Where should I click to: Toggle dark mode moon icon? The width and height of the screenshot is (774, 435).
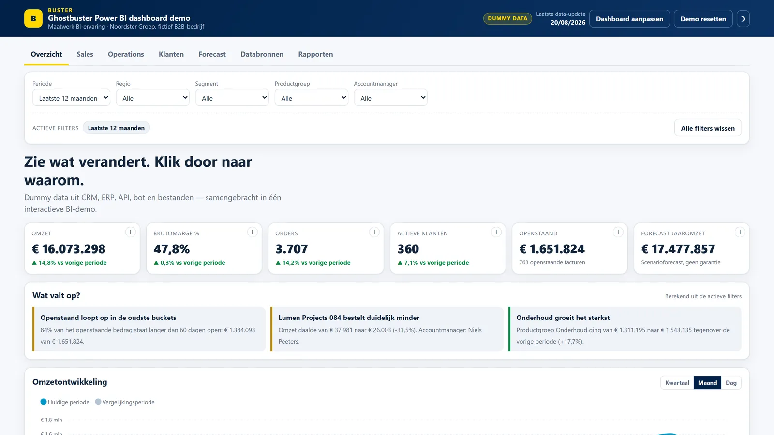tap(743, 19)
